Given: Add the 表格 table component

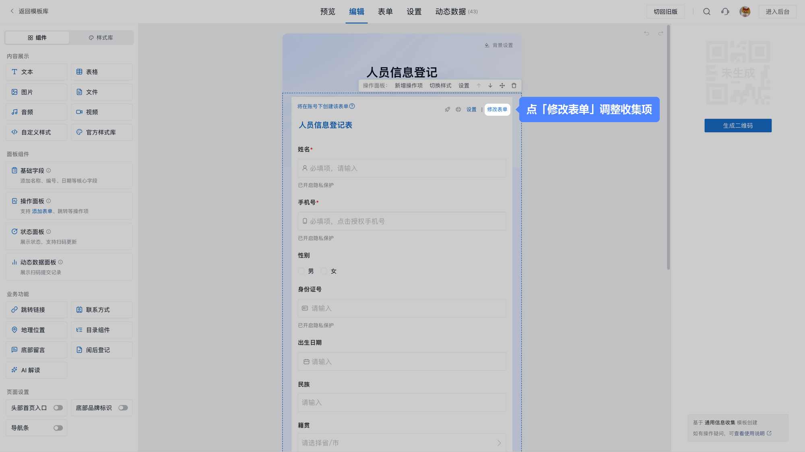Looking at the screenshot, I should coord(101,72).
